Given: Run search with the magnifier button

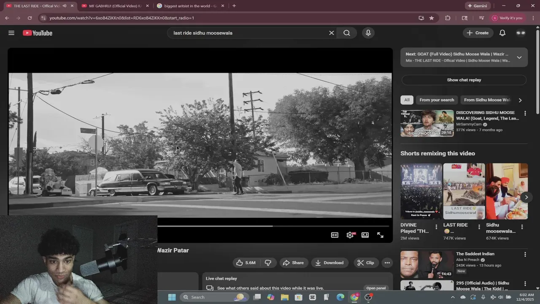Looking at the screenshot, I should 347,33.
